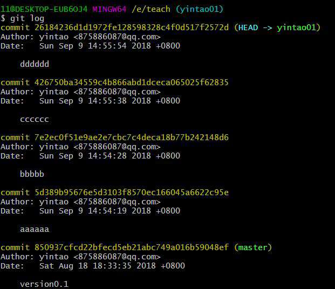The image size is (335, 289).
Task: Click the dddddd commit message
Action: pyautogui.click(x=35, y=64)
